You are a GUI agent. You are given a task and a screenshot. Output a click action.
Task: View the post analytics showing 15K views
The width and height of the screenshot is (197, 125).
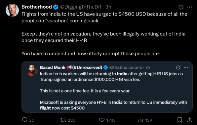[140, 120]
